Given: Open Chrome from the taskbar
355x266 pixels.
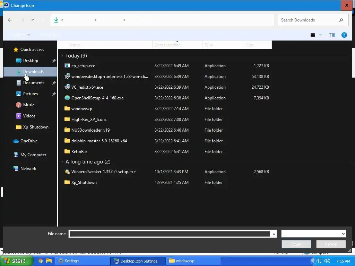Looking at the screenshot, I should [x=40, y=261].
